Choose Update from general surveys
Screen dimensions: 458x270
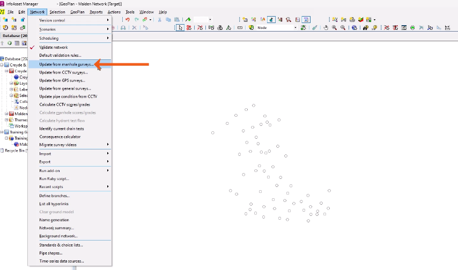pos(70,88)
